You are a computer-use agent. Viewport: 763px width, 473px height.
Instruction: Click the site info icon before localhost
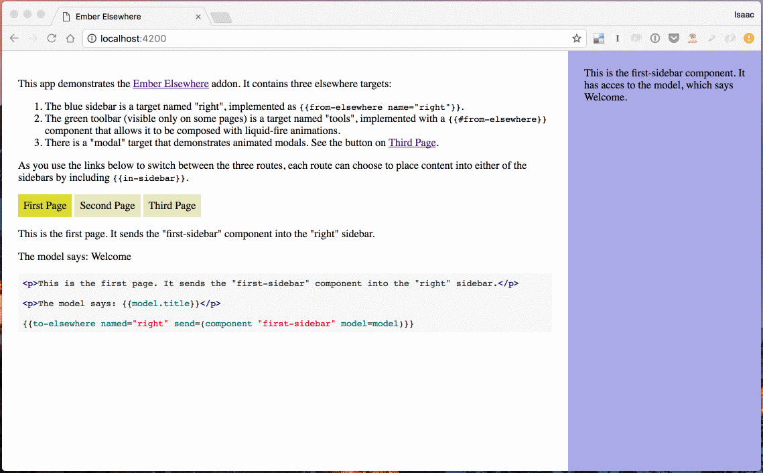tap(92, 38)
